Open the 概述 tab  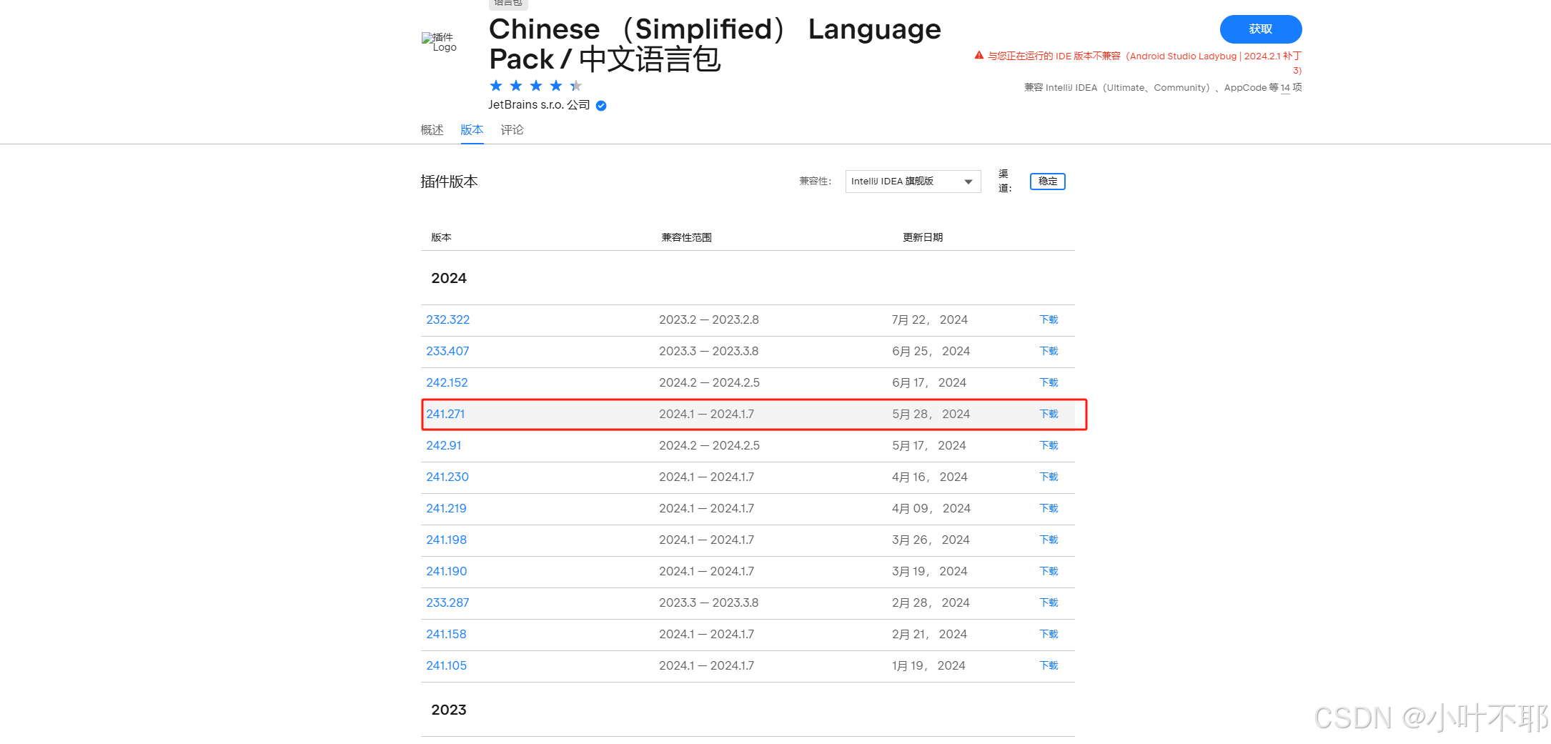tap(432, 130)
